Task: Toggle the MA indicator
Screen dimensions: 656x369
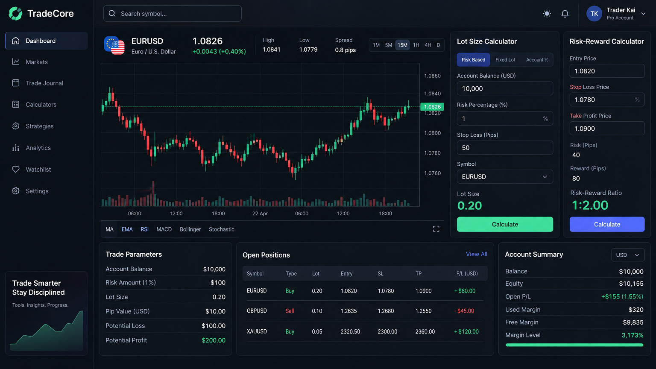Action: point(110,229)
